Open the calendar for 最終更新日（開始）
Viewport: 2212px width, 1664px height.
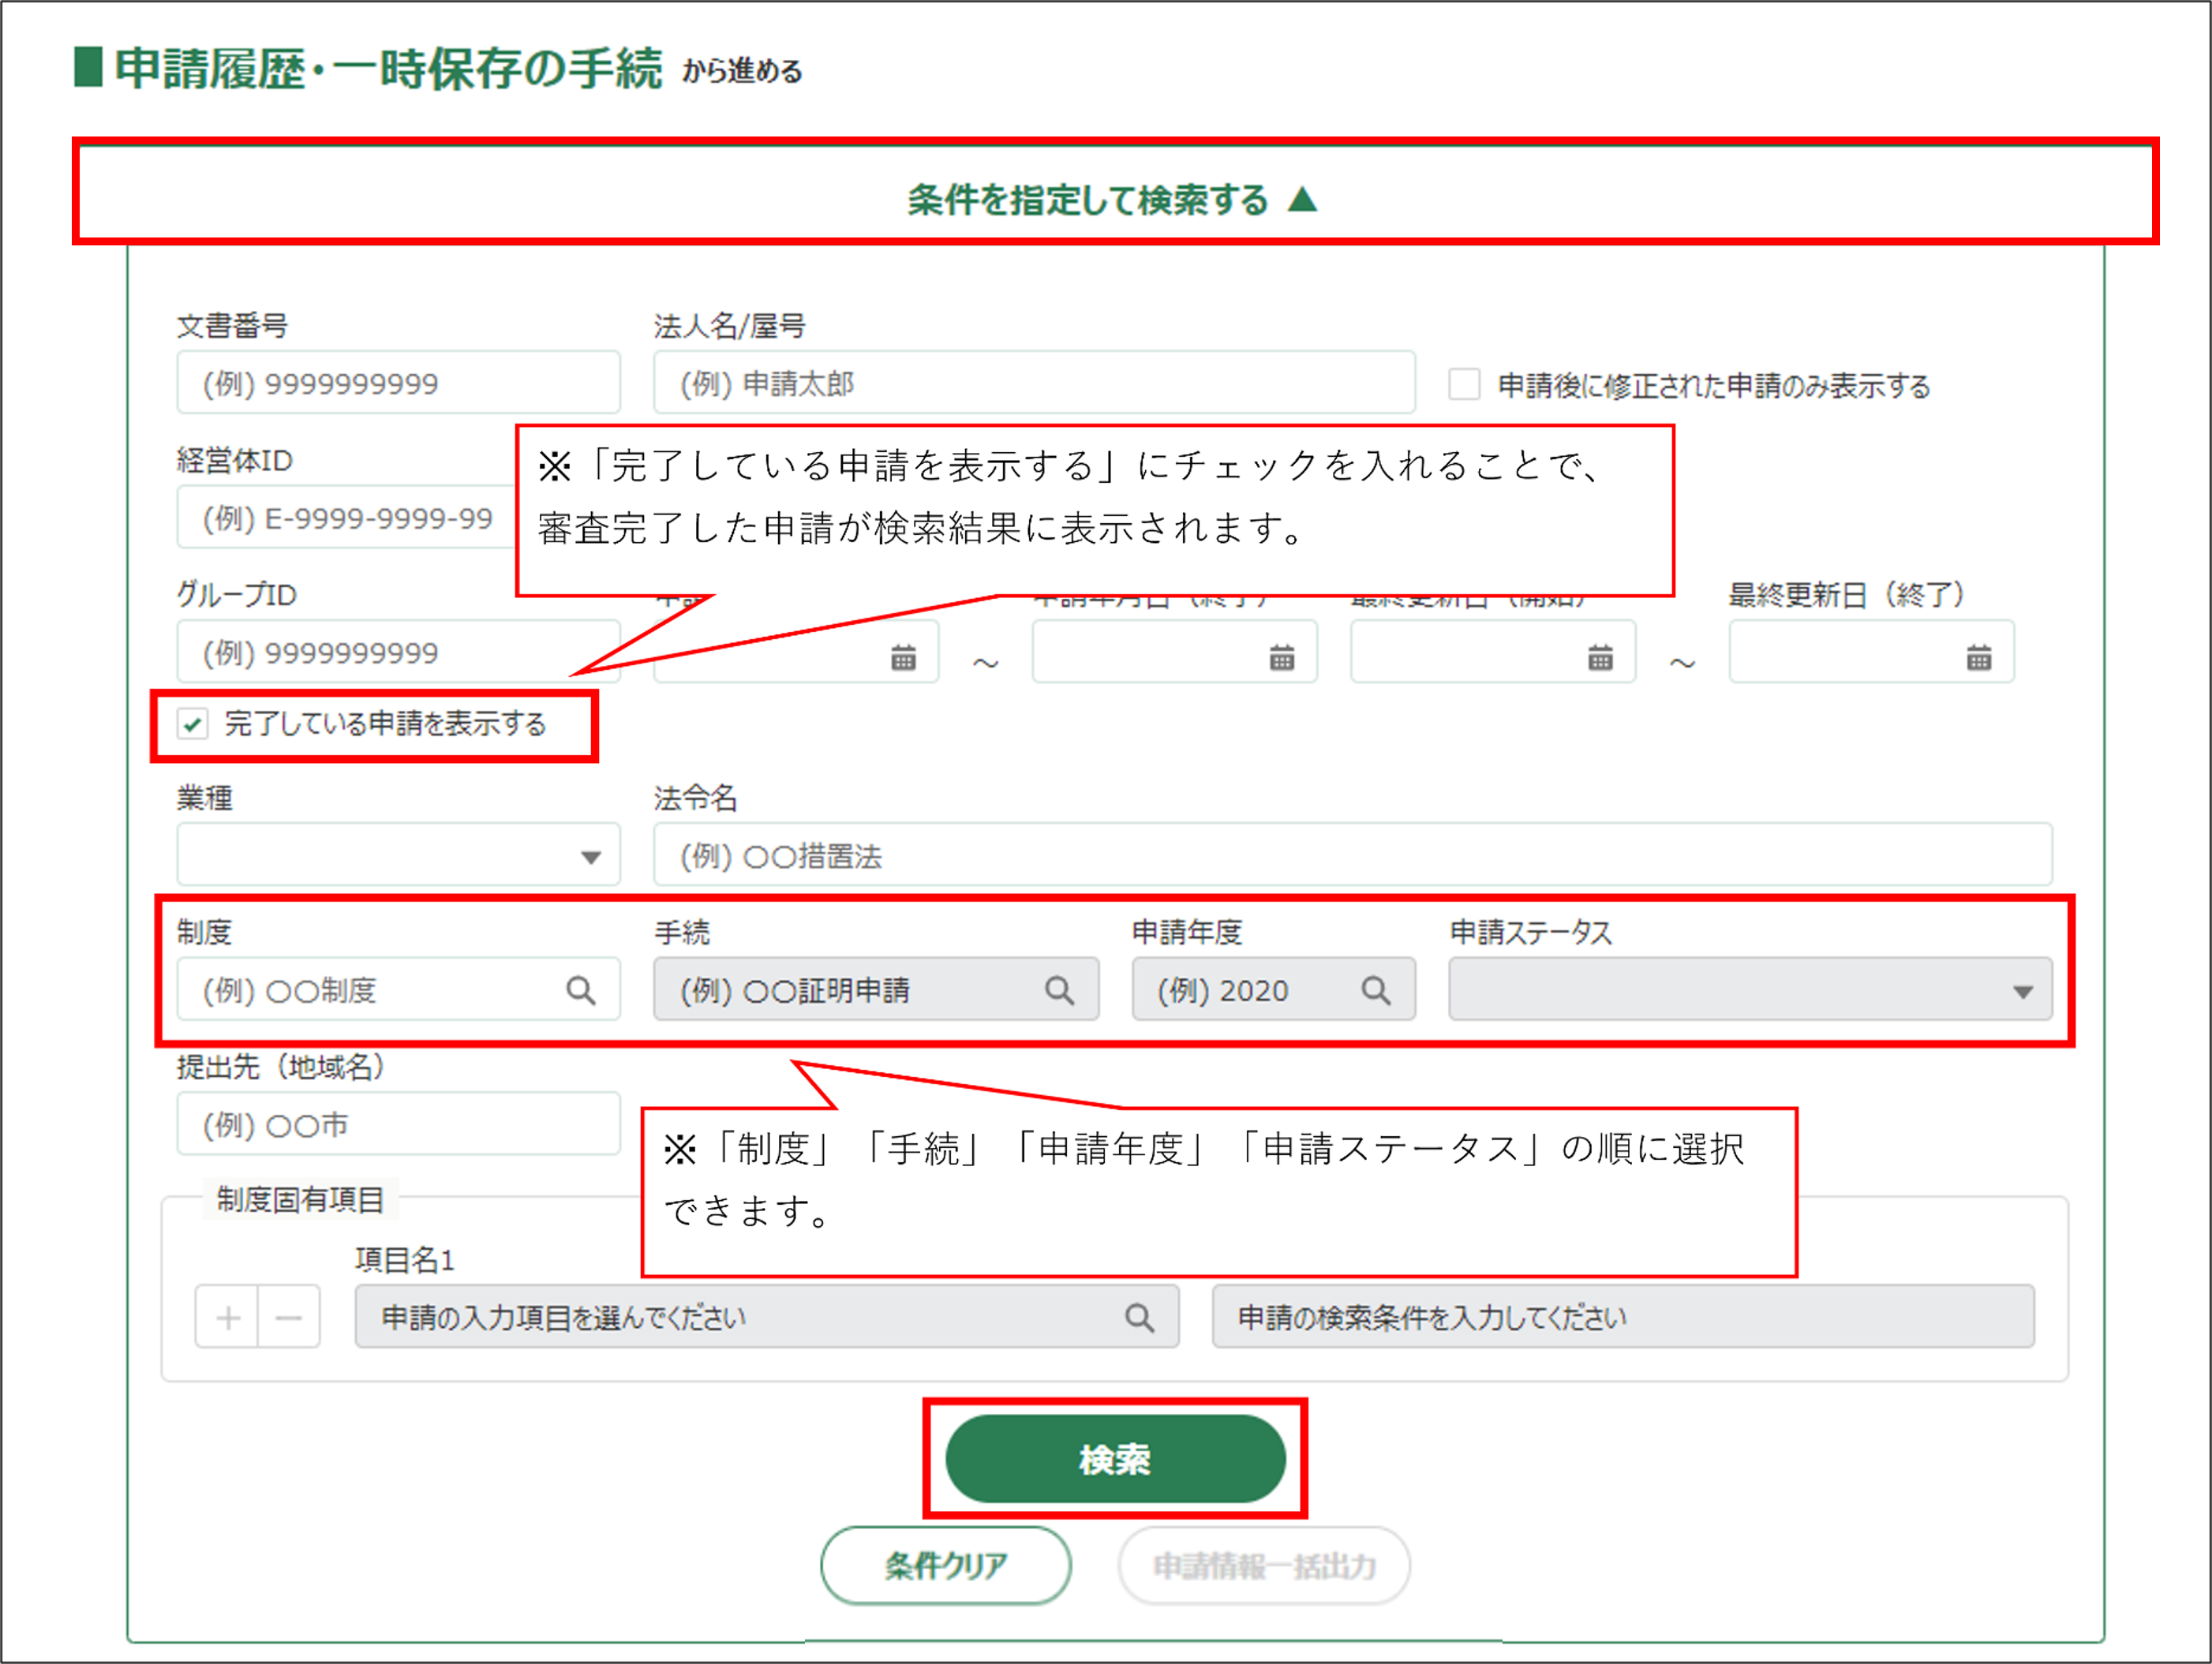tap(1600, 657)
